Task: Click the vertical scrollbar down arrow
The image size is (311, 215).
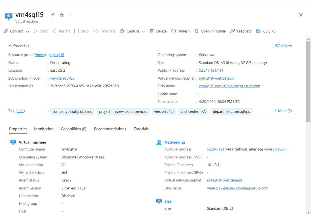Action: (308, 213)
